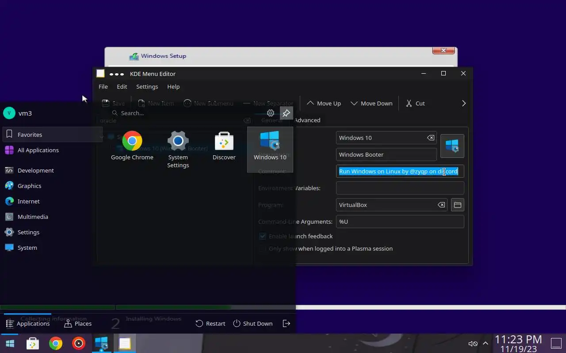
Task: Open System Settings from the Favorites grid
Action: (178, 150)
